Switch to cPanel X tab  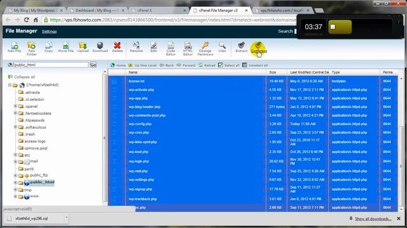point(159,11)
